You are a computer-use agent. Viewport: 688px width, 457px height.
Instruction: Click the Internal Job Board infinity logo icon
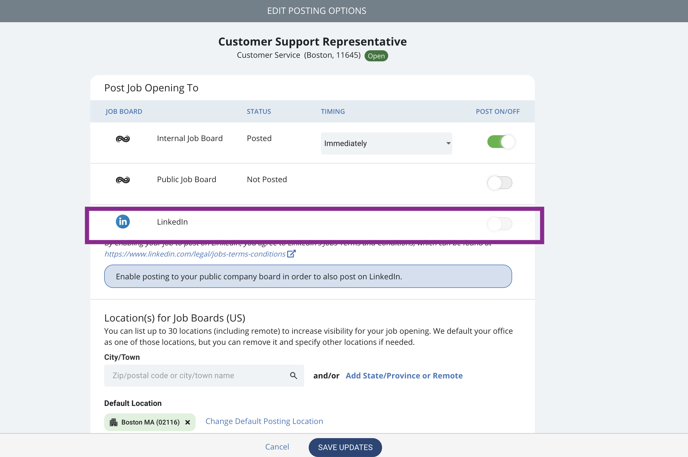pos(123,139)
